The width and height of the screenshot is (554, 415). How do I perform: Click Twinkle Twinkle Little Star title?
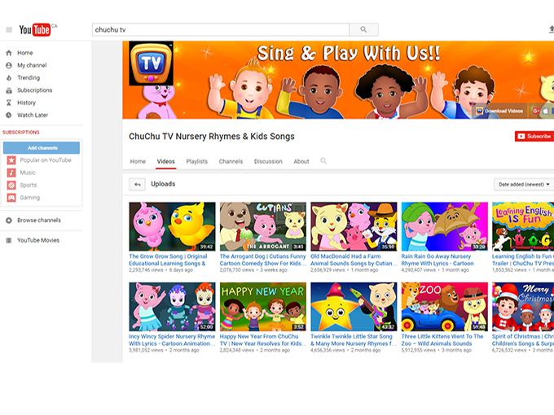354,340
